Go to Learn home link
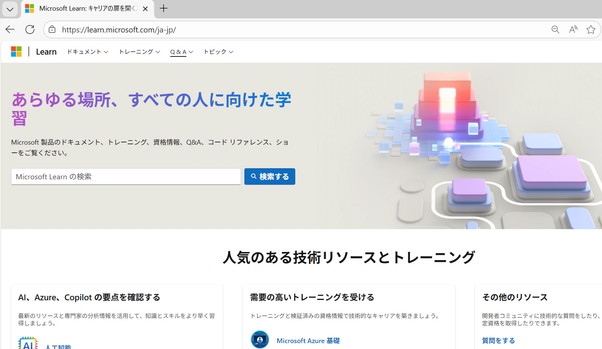Screen dimensions: 602x349 pos(46,52)
